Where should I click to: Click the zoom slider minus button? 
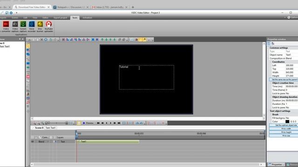pyautogui.click(x=46, y=123)
